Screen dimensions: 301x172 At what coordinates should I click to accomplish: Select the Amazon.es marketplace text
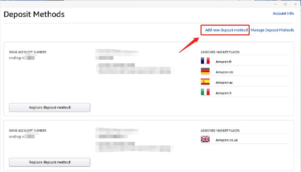pyautogui.click(x=224, y=83)
